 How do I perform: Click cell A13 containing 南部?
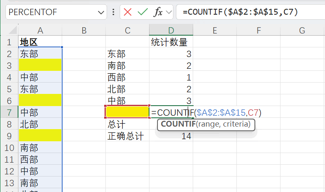pos(40,183)
